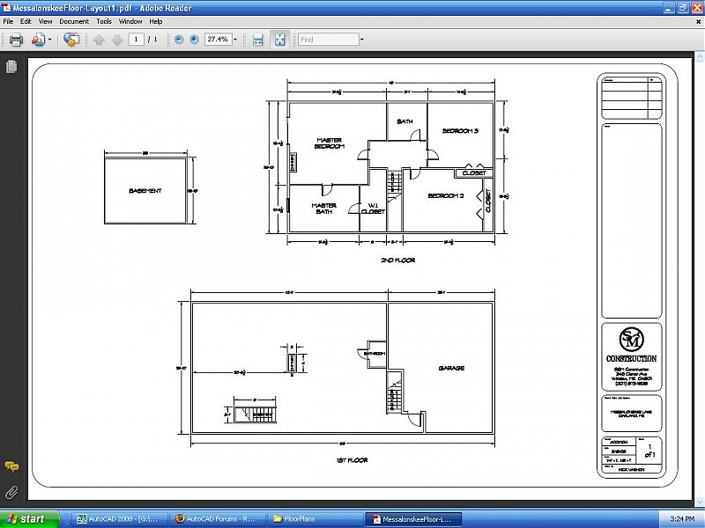
Task: Click the MessalonskeeFloor taskbar button
Action: (x=412, y=519)
